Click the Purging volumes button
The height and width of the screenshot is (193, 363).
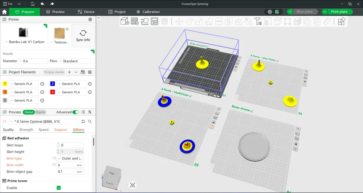tap(54, 72)
